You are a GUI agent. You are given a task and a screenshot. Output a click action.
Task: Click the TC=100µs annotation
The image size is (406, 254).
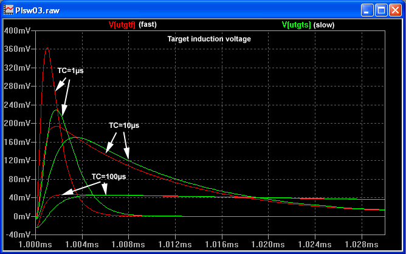(109, 177)
